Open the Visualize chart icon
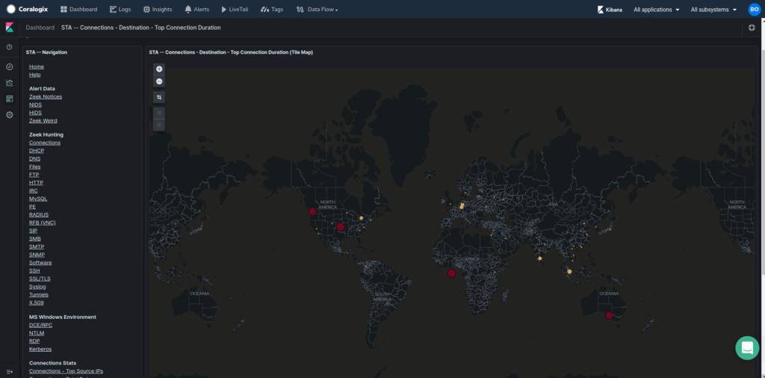This screenshot has width=765, height=378. pos(9,83)
